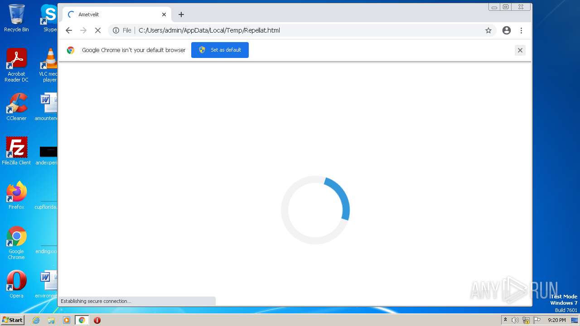This screenshot has width=580, height=326.
Task: Open Chrome's three-dot menu
Action: [522, 30]
